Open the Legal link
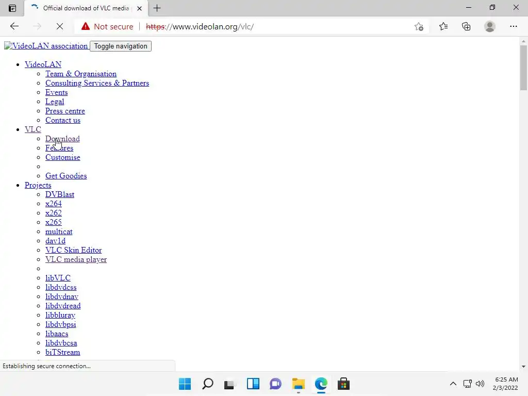The width and height of the screenshot is (528, 396). pos(55,102)
